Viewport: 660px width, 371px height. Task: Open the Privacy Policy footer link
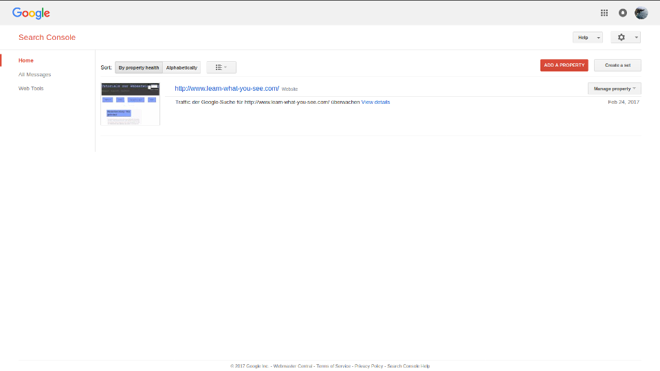[x=368, y=366]
